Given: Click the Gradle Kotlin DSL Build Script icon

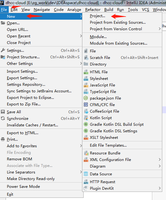Looking at the screenshot, I should coord(86,124).
